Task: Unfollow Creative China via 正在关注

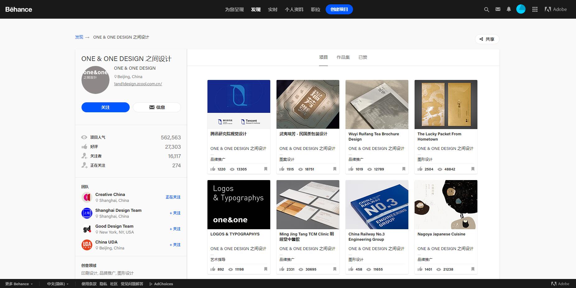Action: (173, 197)
